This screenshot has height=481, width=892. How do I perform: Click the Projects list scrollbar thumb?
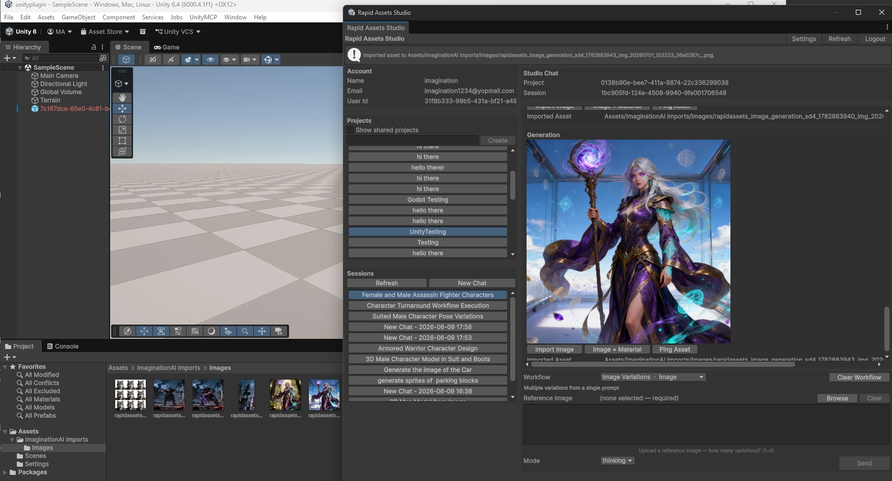[512, 185]
